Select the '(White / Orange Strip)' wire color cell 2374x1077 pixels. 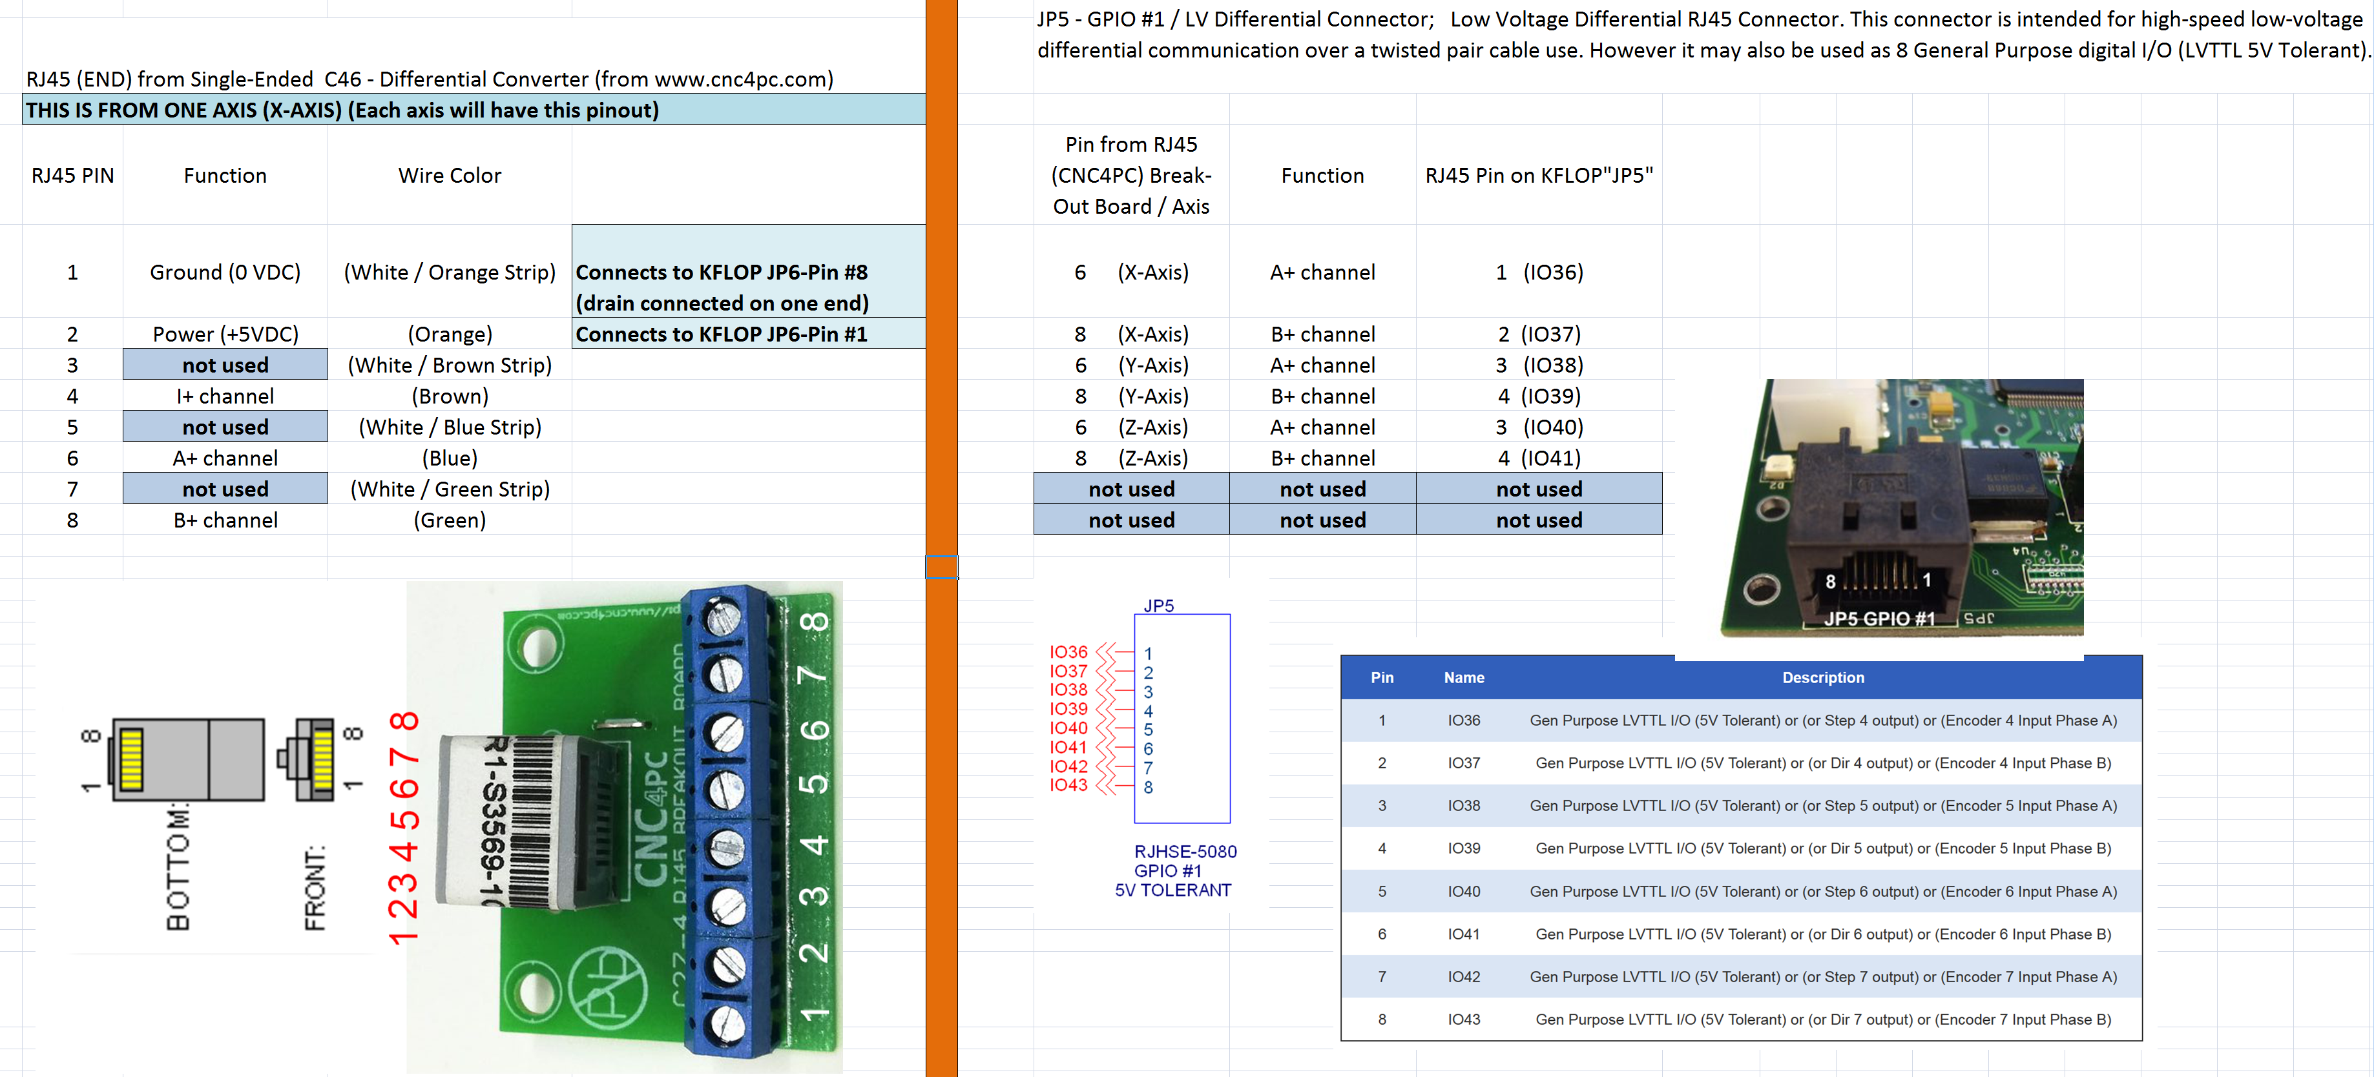pos(450,272)
